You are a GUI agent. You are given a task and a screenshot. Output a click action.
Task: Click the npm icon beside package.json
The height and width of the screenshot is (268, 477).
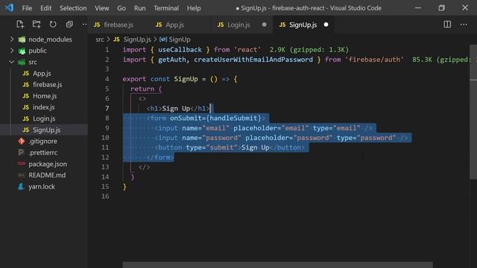coord(22,164)
